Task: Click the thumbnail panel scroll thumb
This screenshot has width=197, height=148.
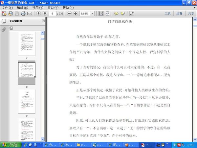Action: (42, 39)
